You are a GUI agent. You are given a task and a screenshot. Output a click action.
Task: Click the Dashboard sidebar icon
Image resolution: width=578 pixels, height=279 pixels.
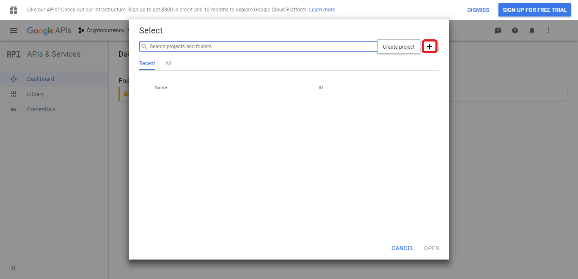pyautogui.click(x=14, y=79)
